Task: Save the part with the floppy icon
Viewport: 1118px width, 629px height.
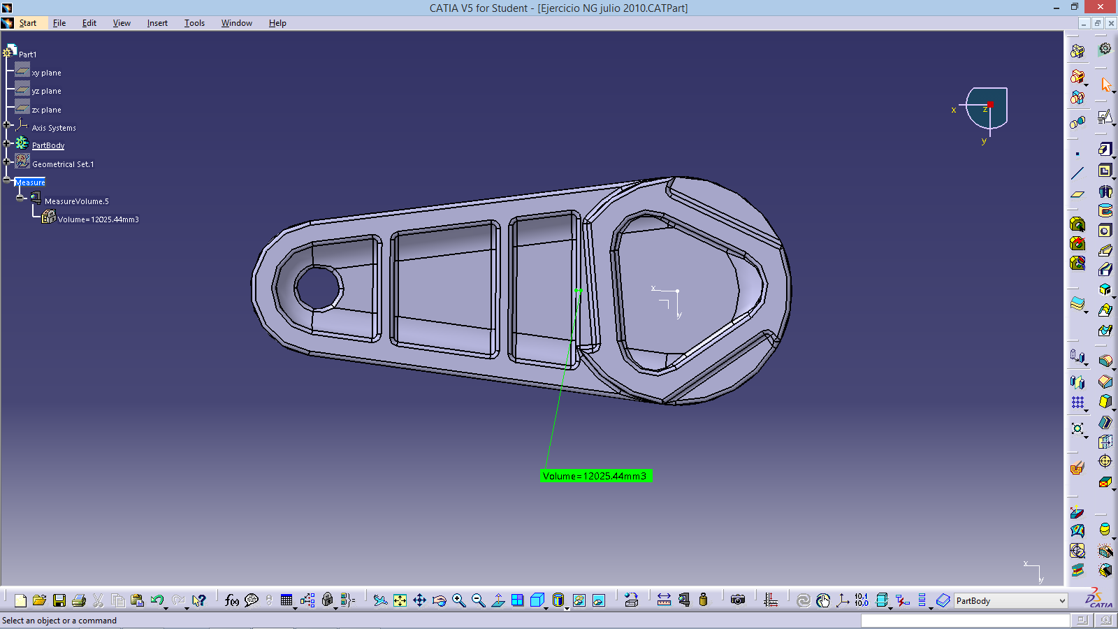Action: (x=59, y=600)
